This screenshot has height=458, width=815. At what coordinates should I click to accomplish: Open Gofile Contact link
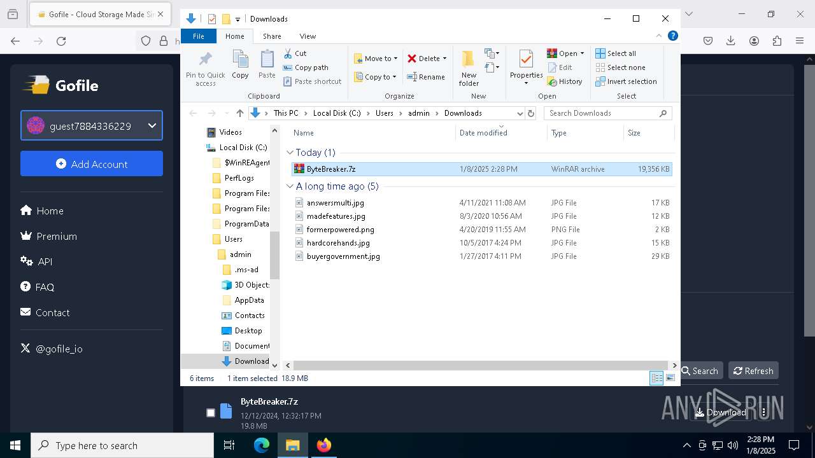coord(45,312)
